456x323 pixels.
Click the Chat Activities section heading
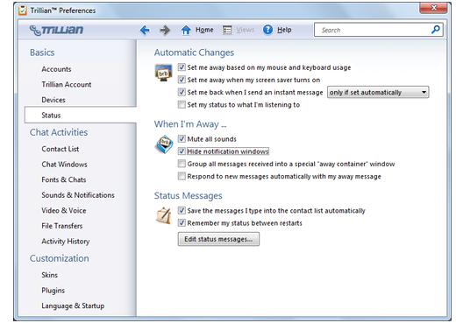(59, 132)
